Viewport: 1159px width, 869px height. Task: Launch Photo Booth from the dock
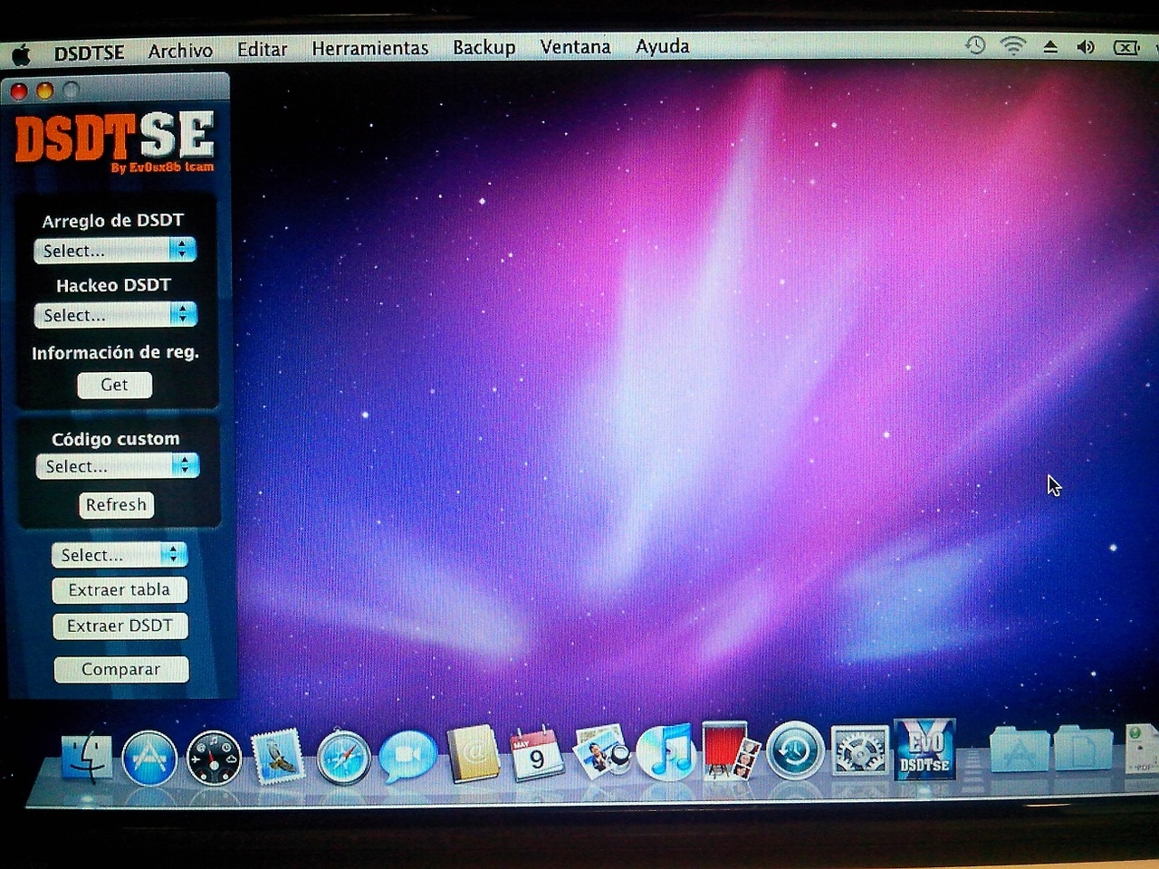(x=731, y=751)
